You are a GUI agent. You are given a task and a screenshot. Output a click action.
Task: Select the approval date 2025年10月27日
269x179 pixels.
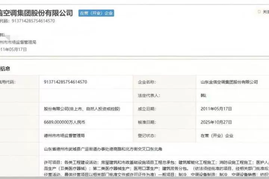click(x=216, y=122)
